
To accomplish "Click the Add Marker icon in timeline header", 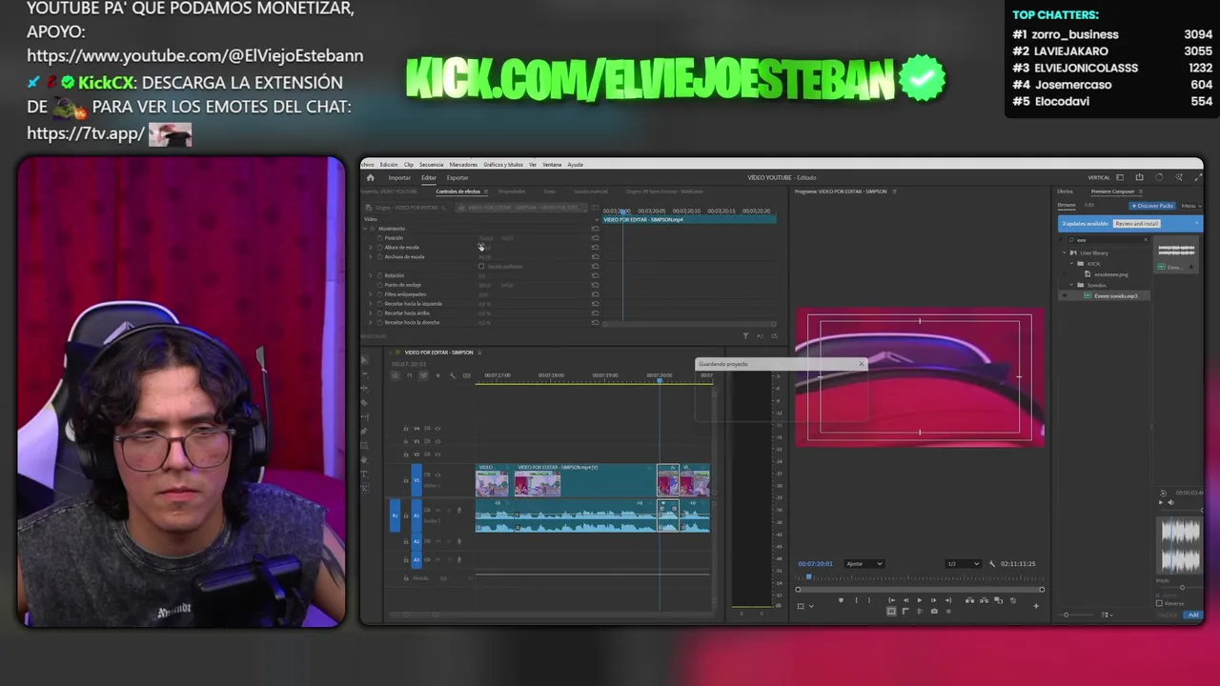I will click(437, 375).
